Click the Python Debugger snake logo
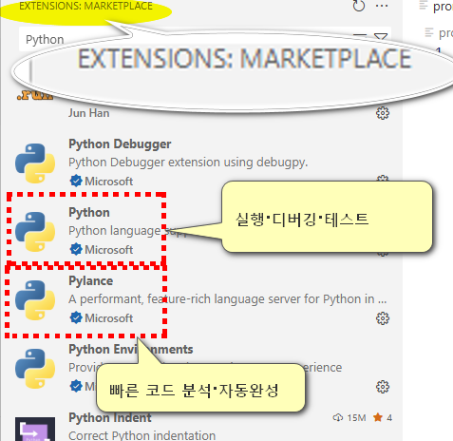 (x=35, y=163)
